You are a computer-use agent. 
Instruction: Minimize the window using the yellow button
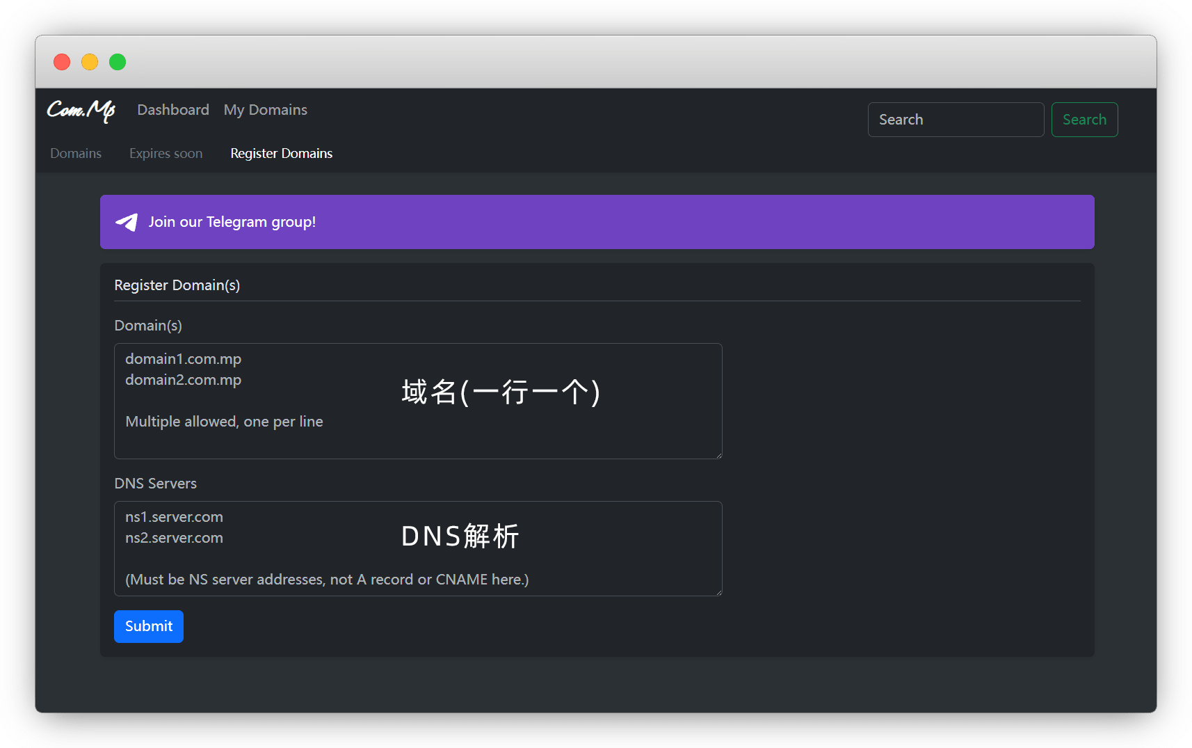(x=90, y=62)
